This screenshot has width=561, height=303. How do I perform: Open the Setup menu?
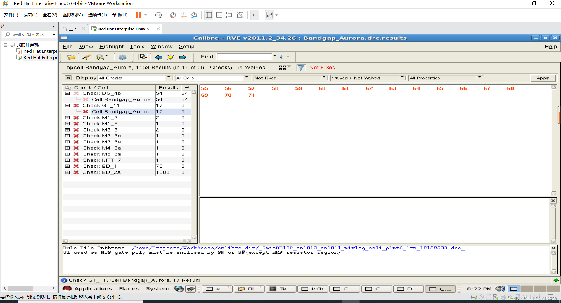point(186,46)
